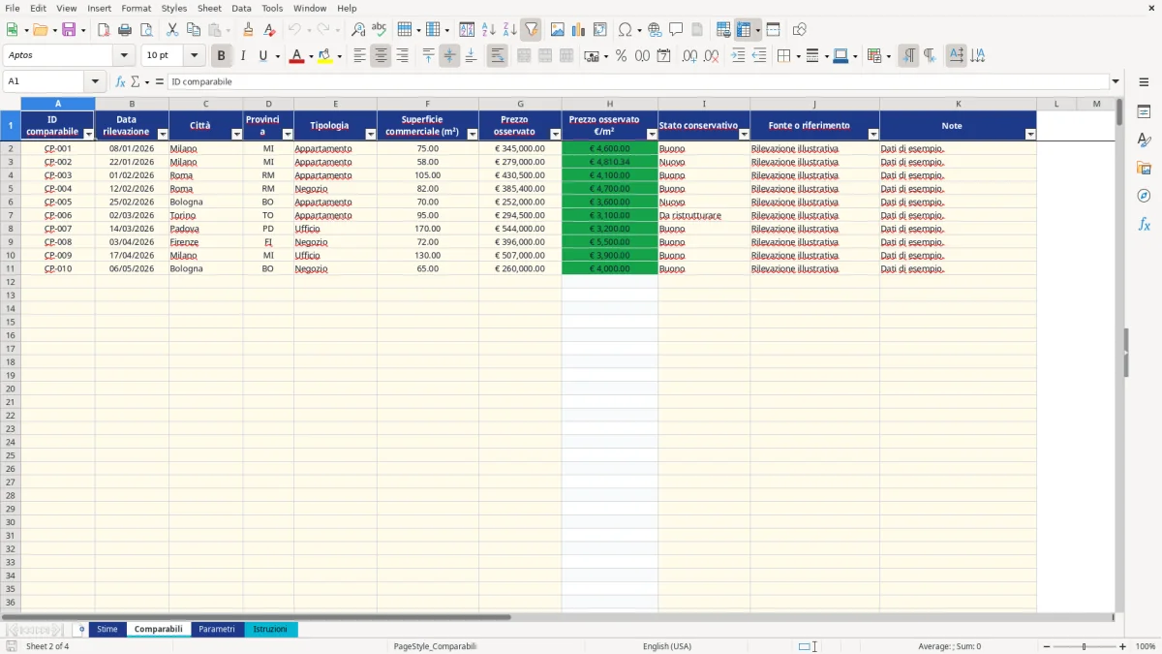Toggle center vertically alignment
The width and height of the screenshot is (1162, 654).
click(x=449, y=56)
